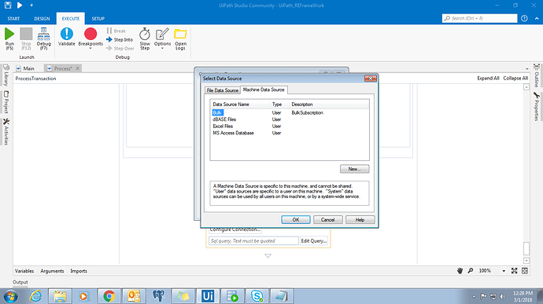Open the Arguments panel
This screenshot has height=304, width=543.
(x=52, y=271)
